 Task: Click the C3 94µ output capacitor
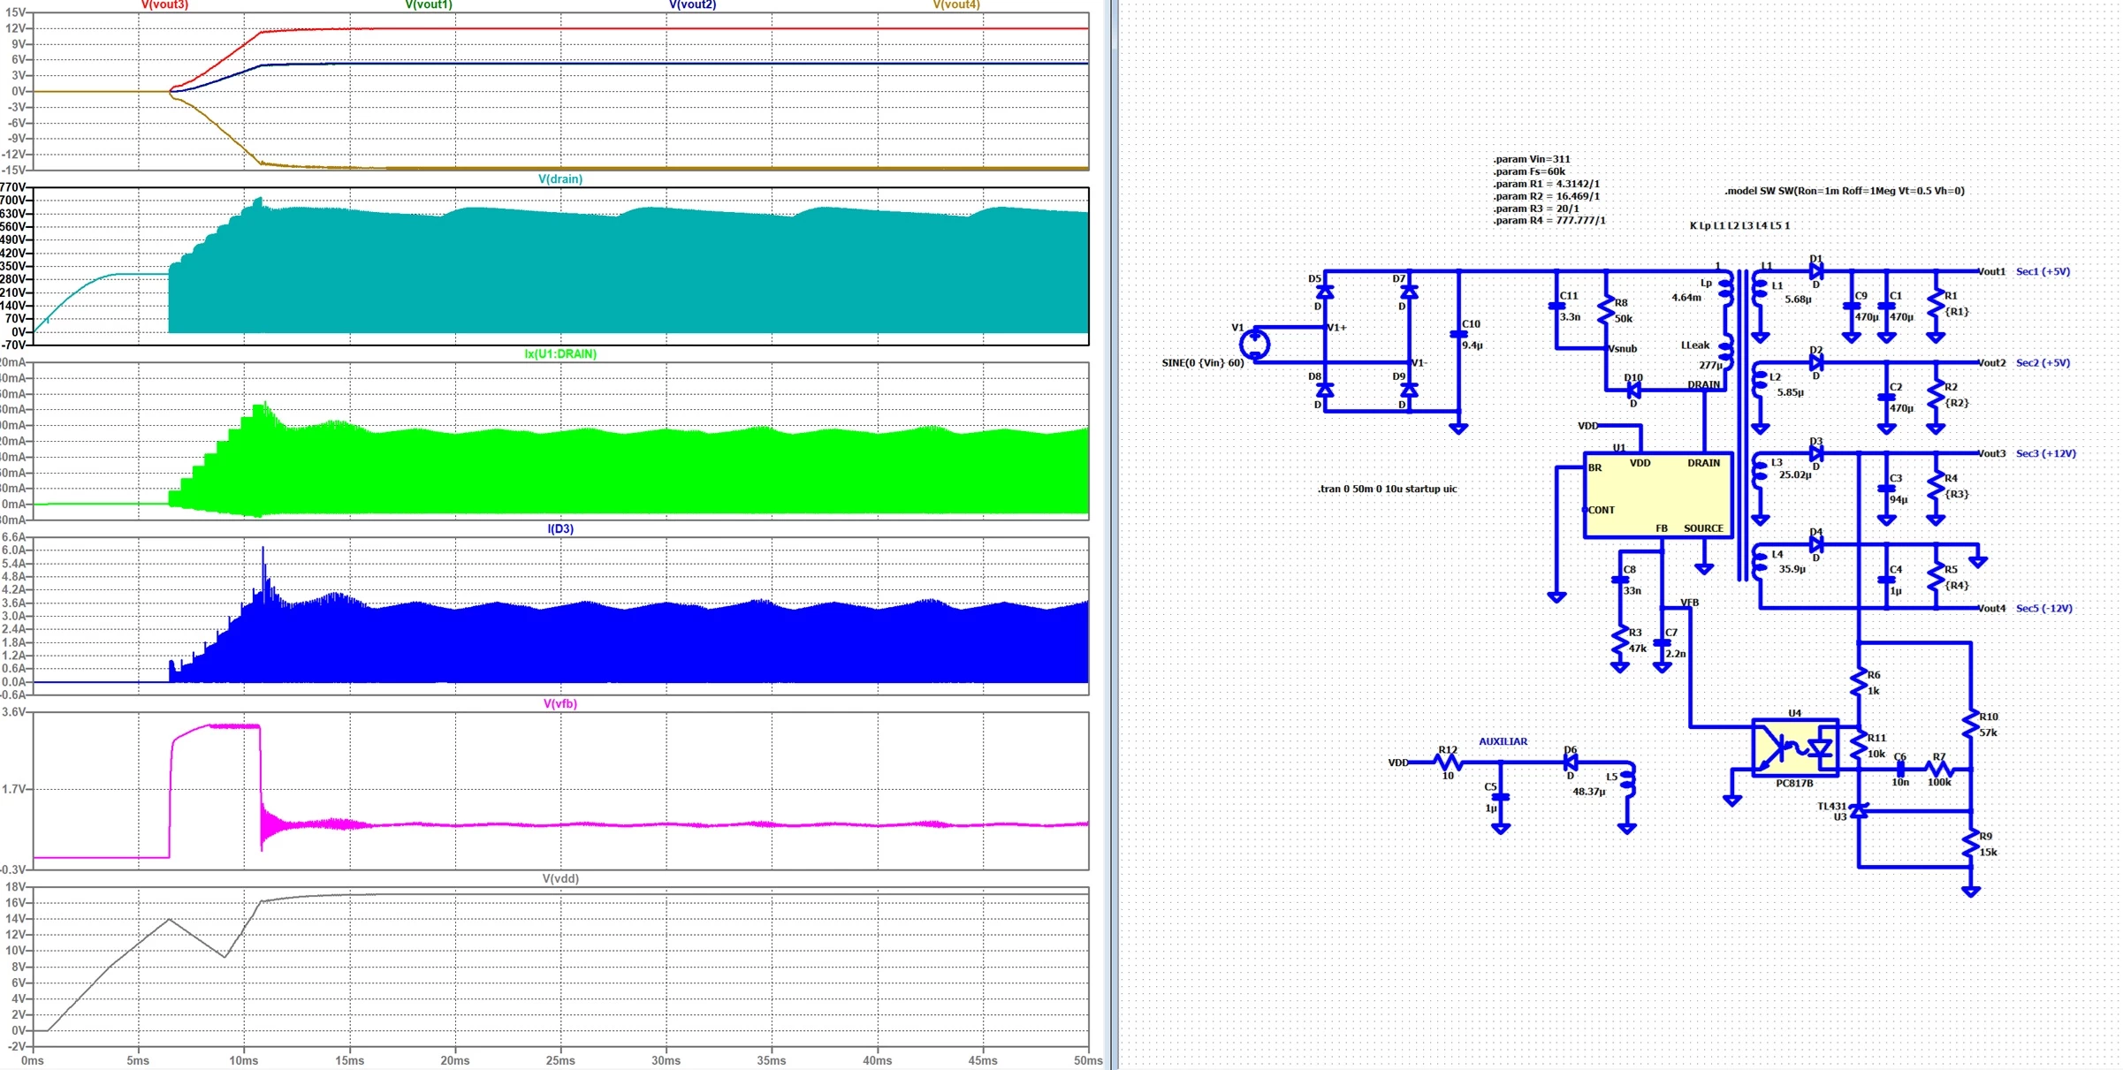[1887, 489]
